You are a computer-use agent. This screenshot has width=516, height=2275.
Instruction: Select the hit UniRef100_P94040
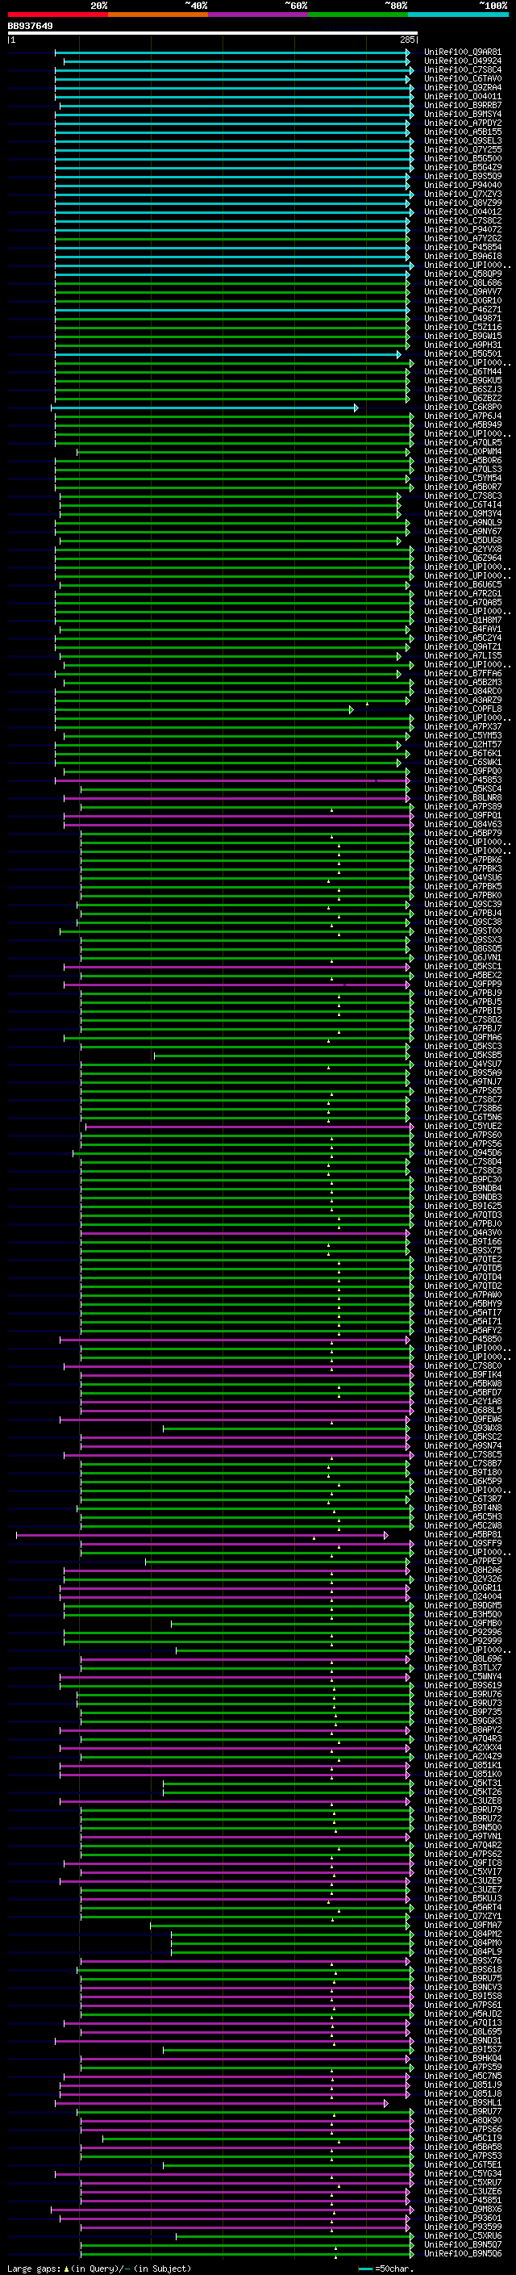pyautogui.click(x=462, y=186)
